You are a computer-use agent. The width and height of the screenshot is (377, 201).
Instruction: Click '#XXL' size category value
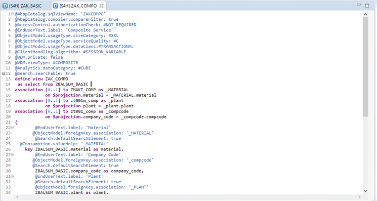coord(113,35)
